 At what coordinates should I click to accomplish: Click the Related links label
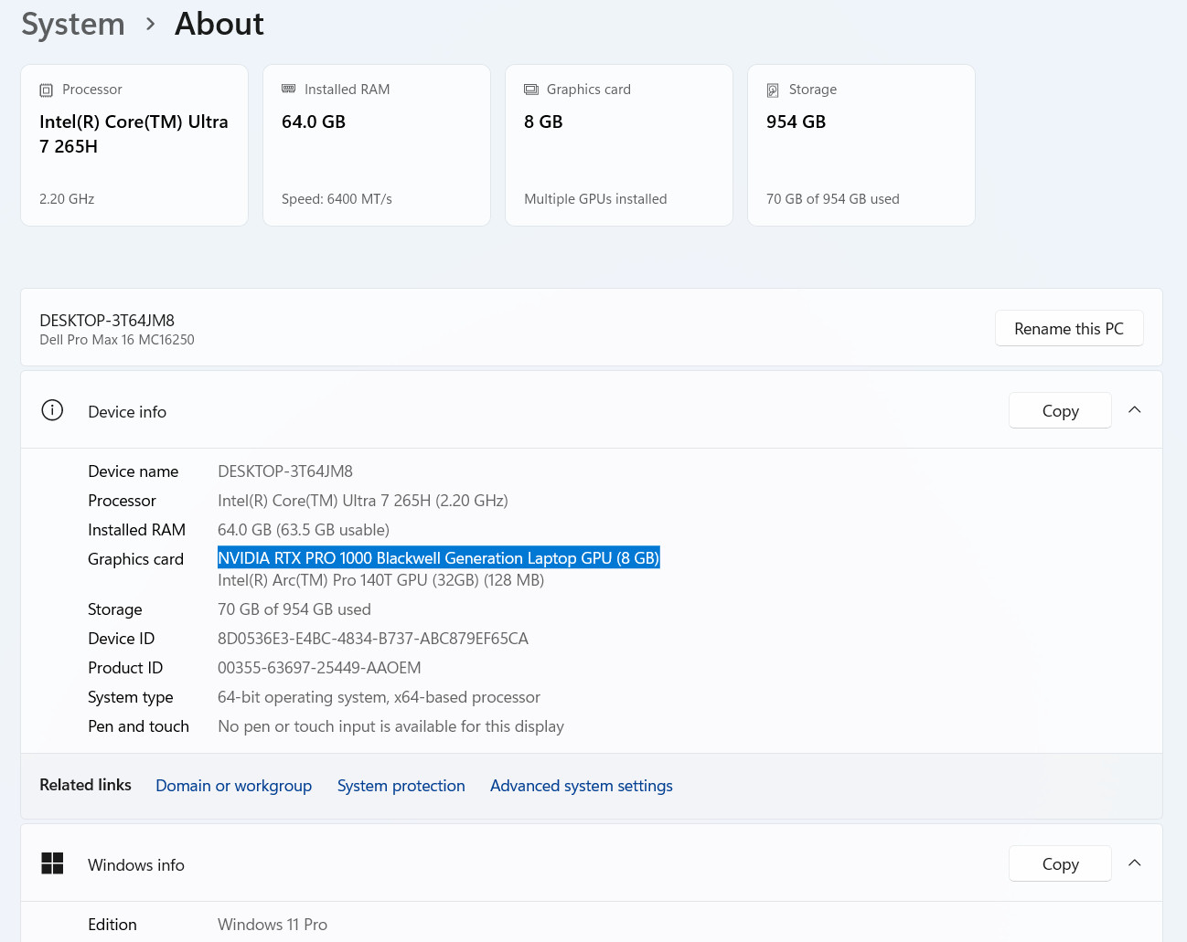pyautogui.click(x=85, y=785)
